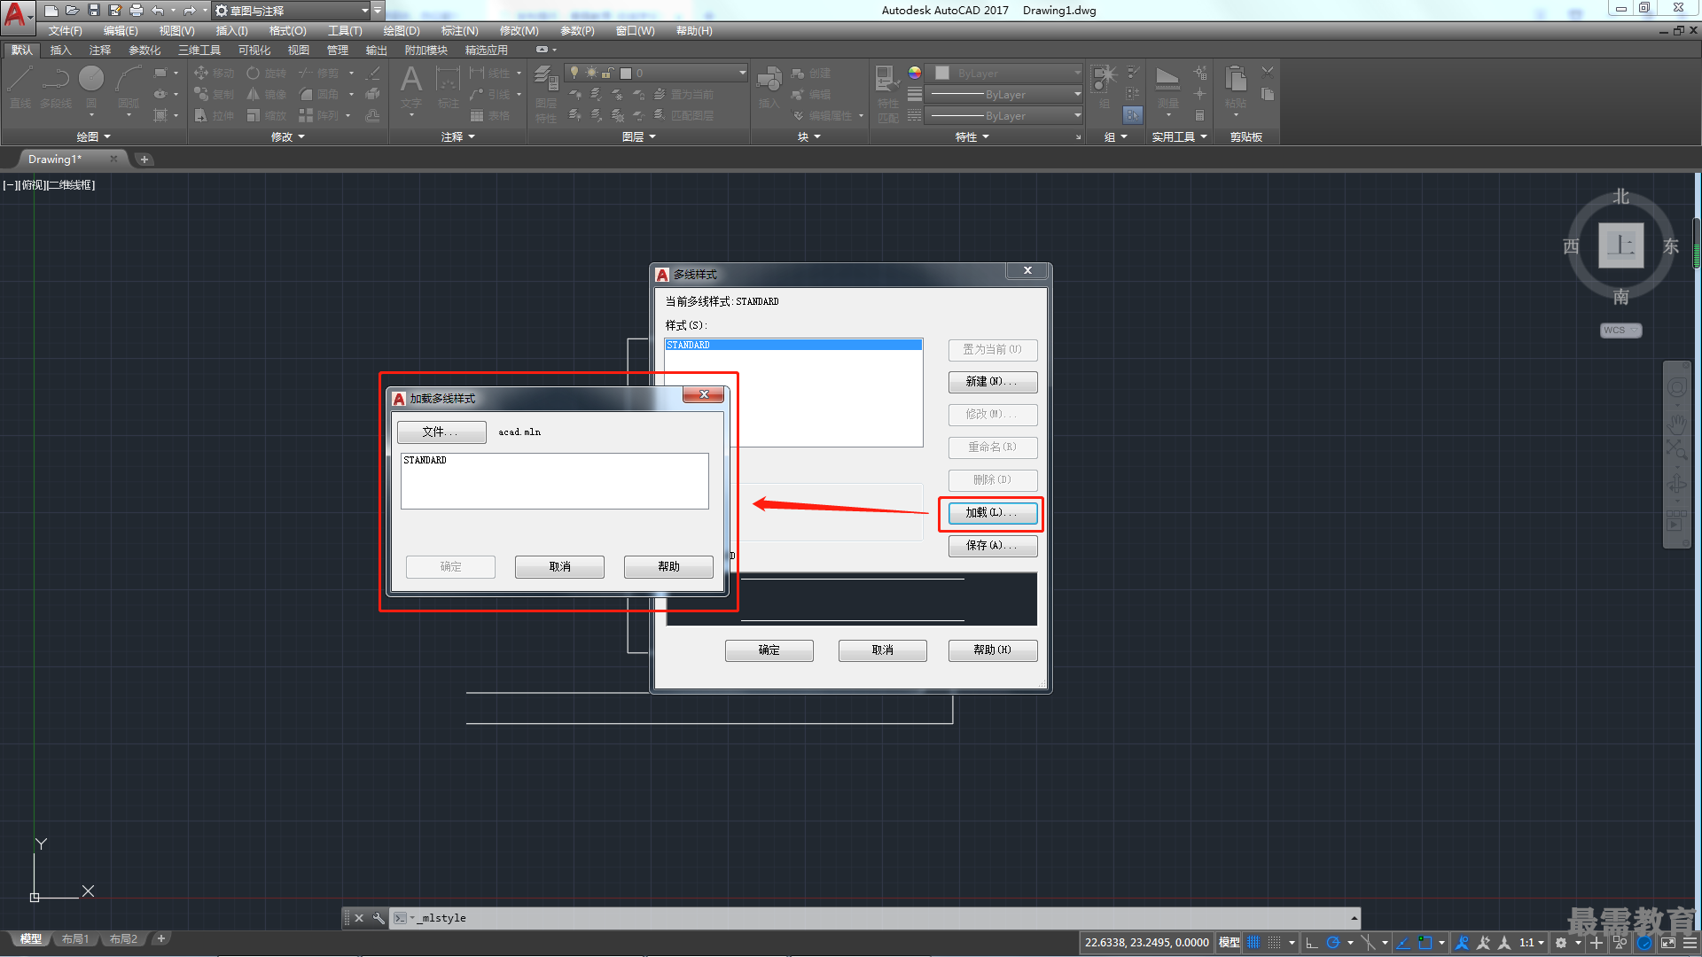Click the Open folder icon in quick access toolbar
Viewport: 1702px width, 957px height.
tap(73, 11)
